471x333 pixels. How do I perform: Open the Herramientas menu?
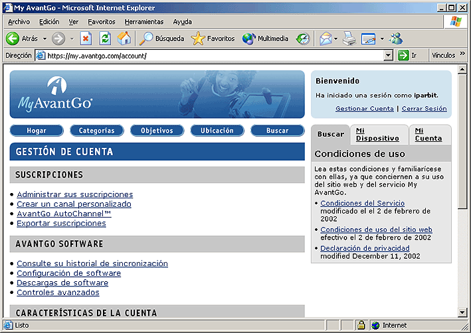(x=143, y=22)
